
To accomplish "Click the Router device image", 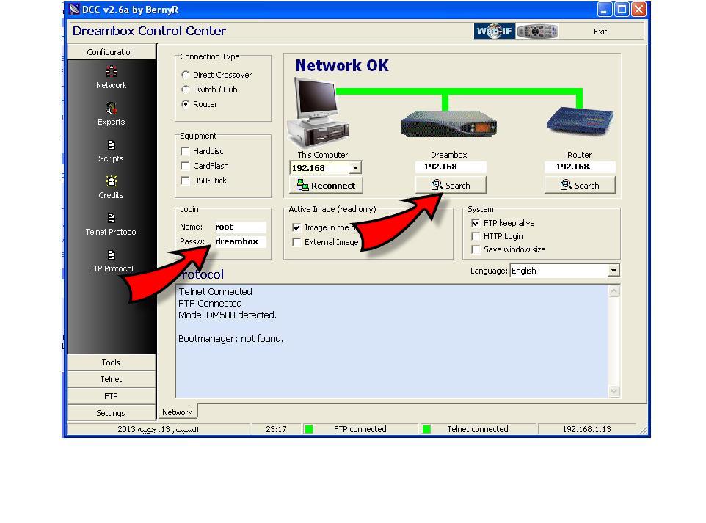I will coord(580,120).
